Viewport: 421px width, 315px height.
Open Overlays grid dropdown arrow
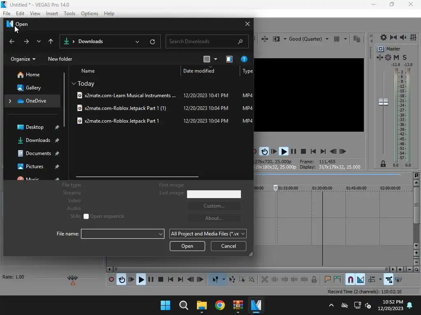[345, 39]
